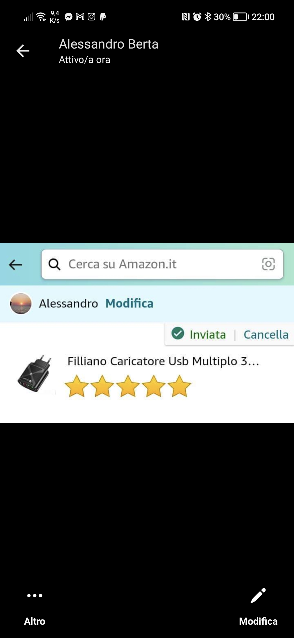Tap the Inviata status label
Screen dimensions: 294x638
(208, 335)
